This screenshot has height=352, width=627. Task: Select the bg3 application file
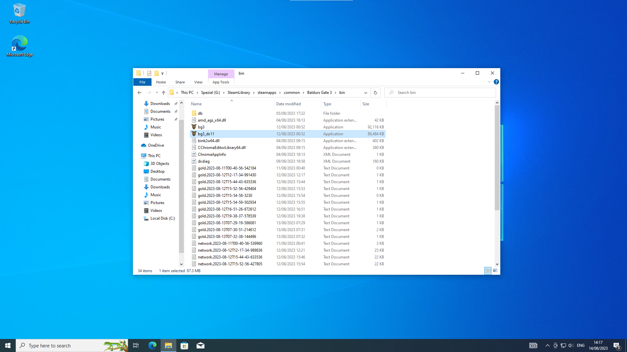point(201,127)
